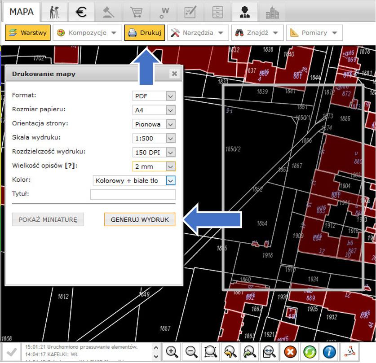The width and height of the screenshot is (376, 363).
Task: Open the shopping cart tab
Action: 136,12
